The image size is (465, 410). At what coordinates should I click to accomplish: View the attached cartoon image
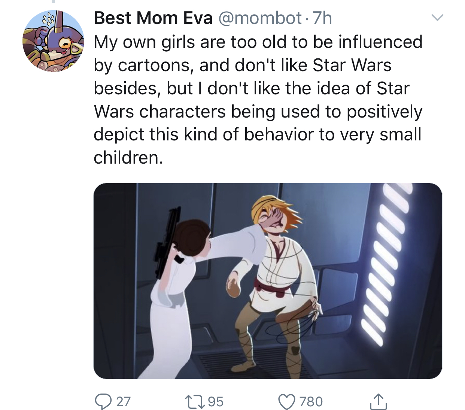coord(268,281)
